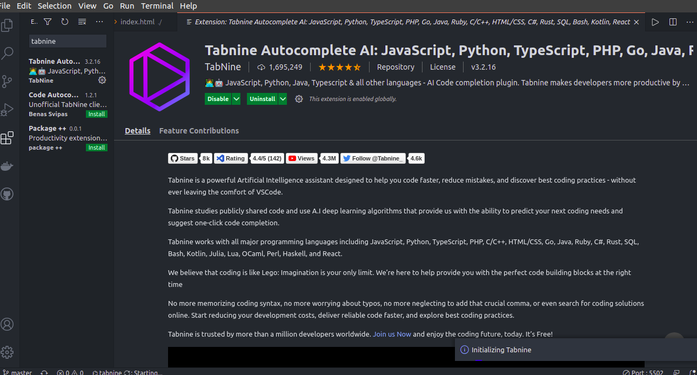Clear the extension search results
Viewport: 697px width, 375px height.
coord(82,22)
